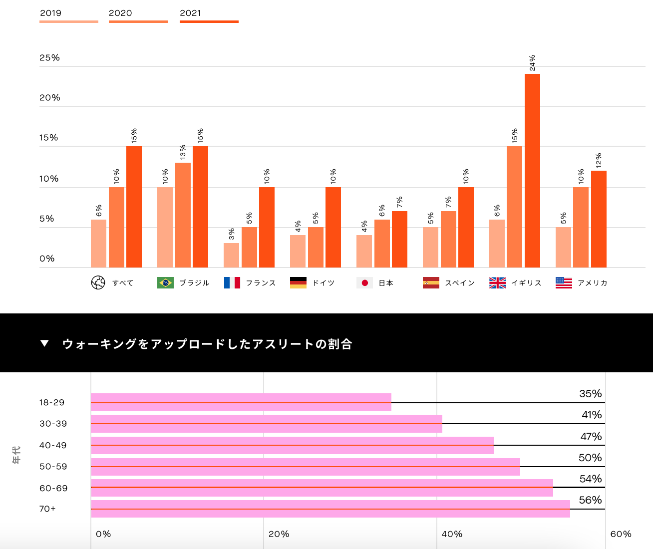Click the globe icon for すべて
This screenshot has height=549, width=653.
[98, 283]
